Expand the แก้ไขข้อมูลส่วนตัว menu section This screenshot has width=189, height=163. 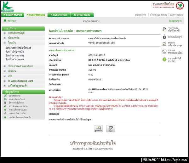point(5,86)
